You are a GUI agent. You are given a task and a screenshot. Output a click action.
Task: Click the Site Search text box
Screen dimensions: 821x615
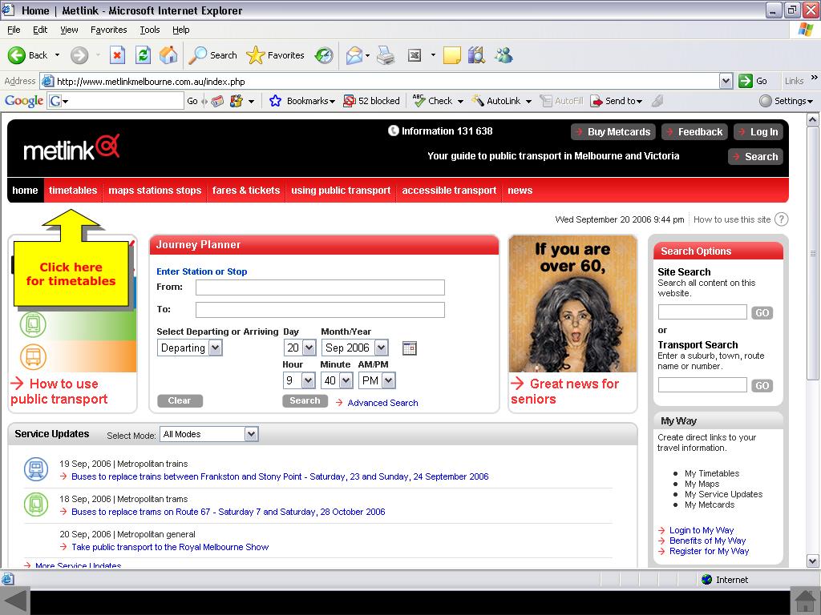[x=702, y=312]
